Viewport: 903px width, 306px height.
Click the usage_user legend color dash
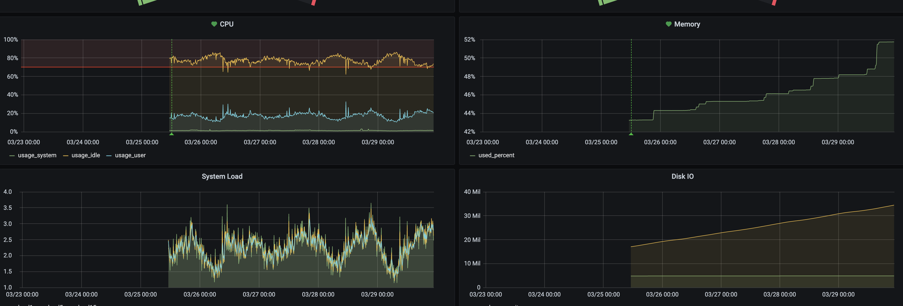(x=109, y=156)
